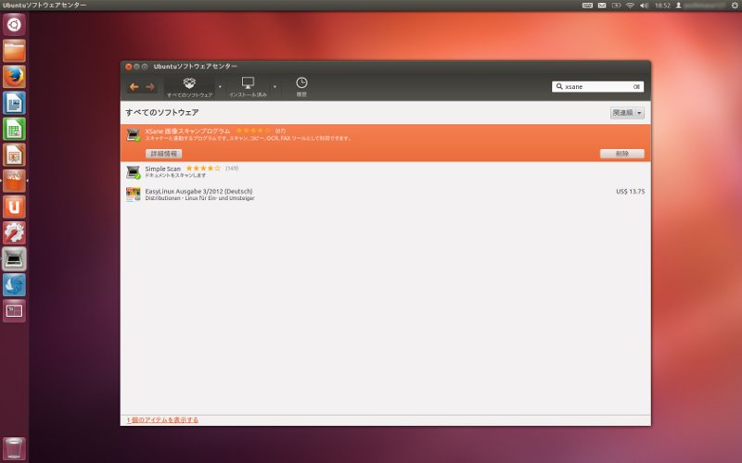Screen dimensions: 742x463
Task: Click 削除 (Remove) button for XSane
Action: click(621, 154)
